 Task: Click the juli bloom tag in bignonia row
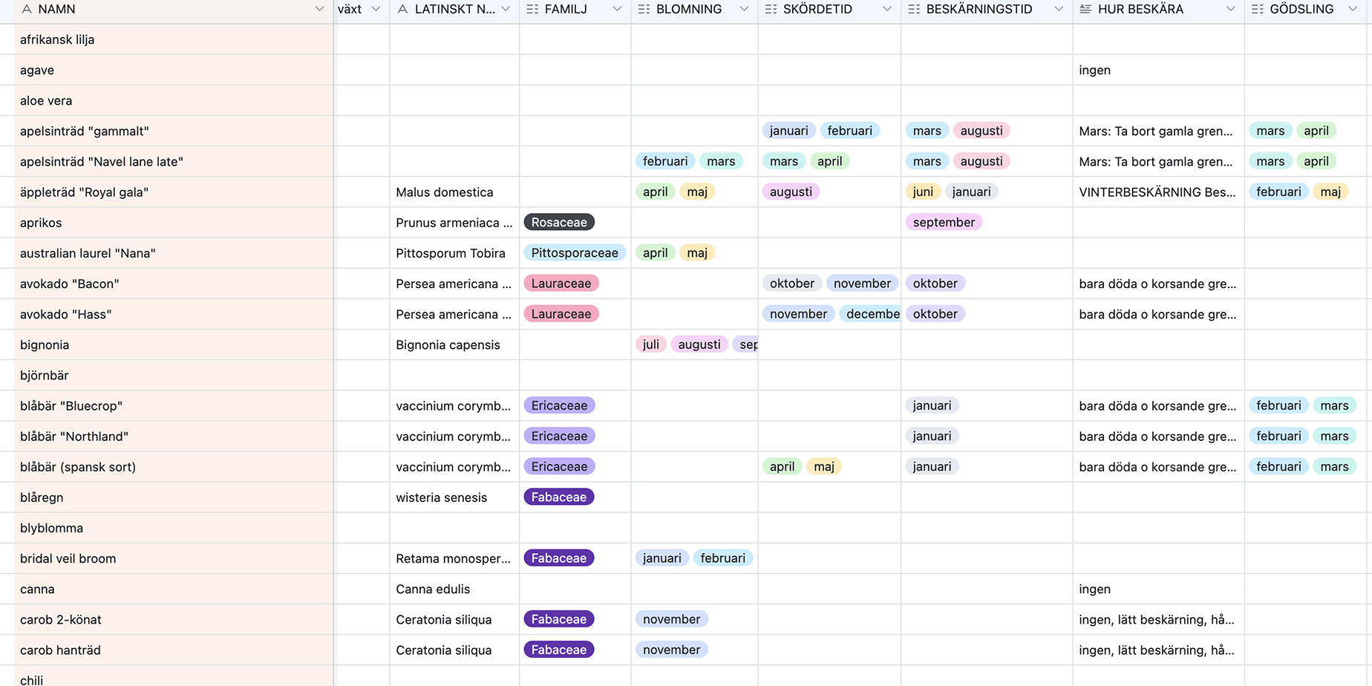click(x=651, y=344)
